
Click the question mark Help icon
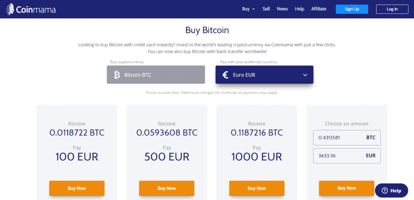385,190
